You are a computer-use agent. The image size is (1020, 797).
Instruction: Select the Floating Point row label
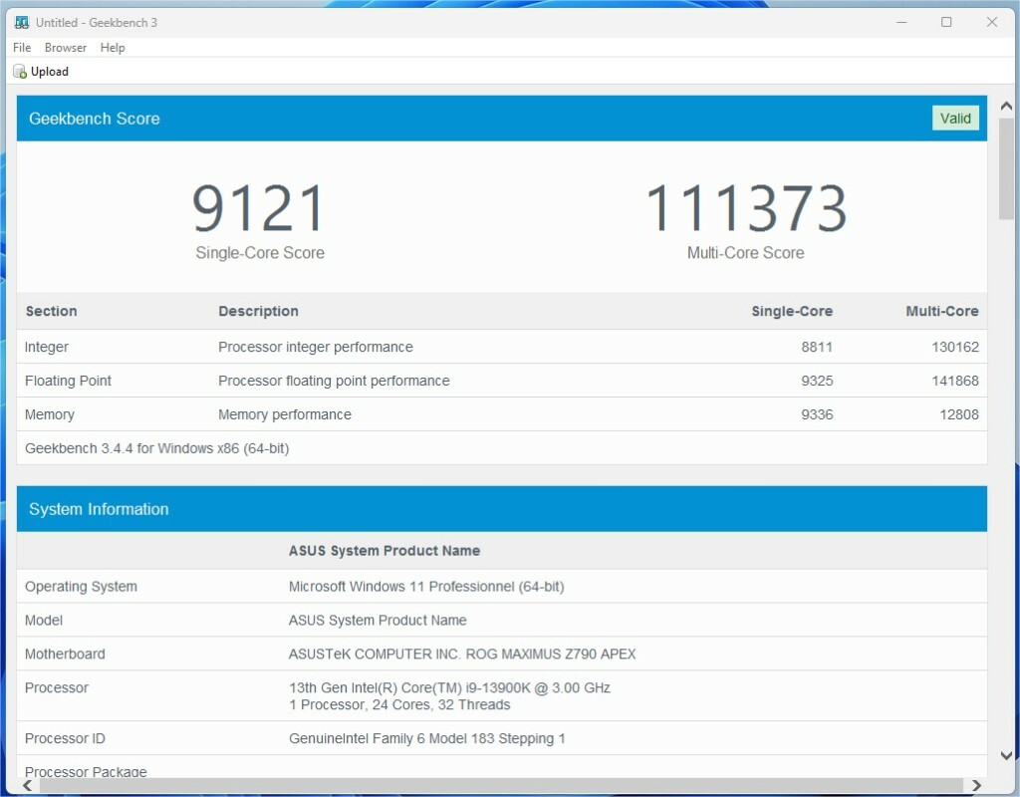tap(68, 381)
